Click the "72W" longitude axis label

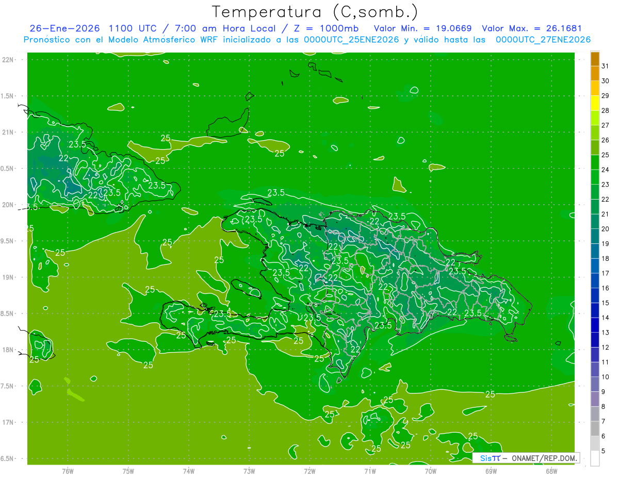point(309,471)
